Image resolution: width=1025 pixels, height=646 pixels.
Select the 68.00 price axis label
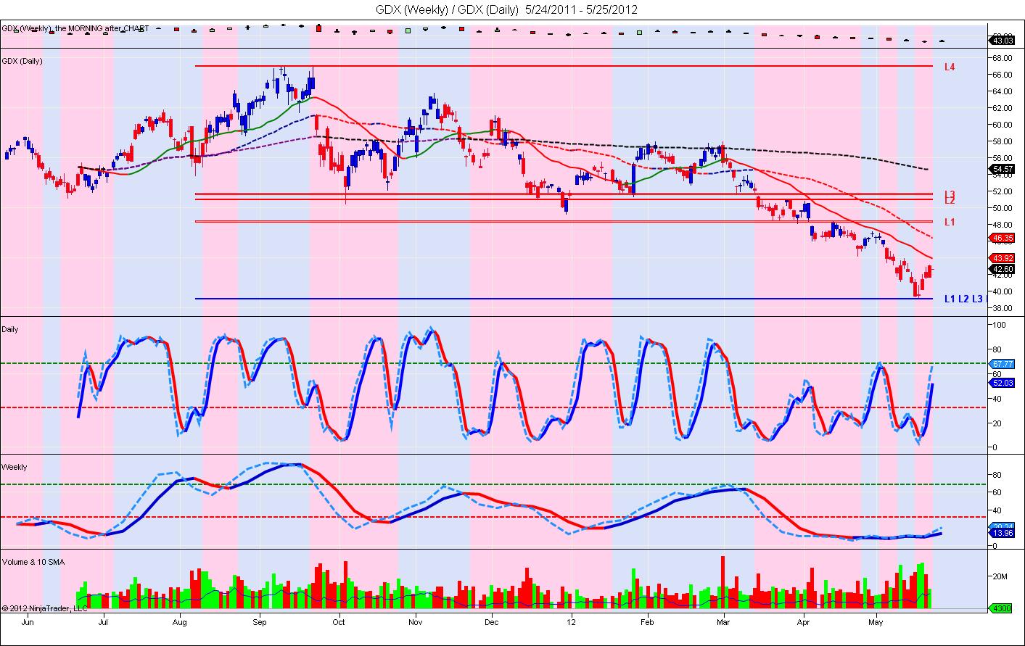[1003, 58]
